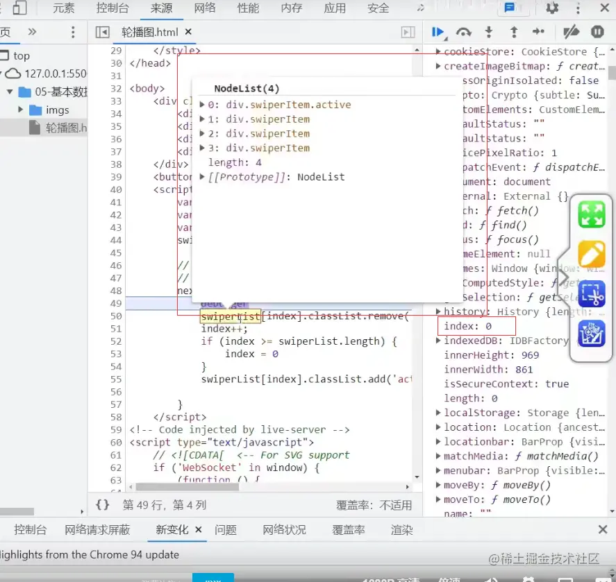The width and height of the screenshot is (616, 582).
Task: Close the 轮播图.html file tab
Action: coord(188,32)
